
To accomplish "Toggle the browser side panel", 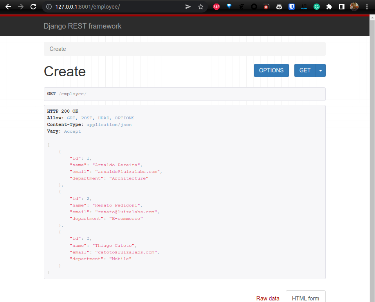I will (x=342, y=7).
